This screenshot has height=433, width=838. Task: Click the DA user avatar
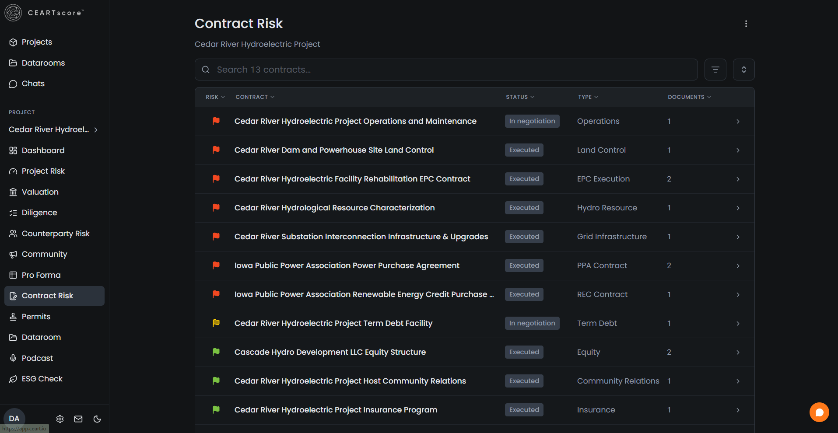pos(14,419)
